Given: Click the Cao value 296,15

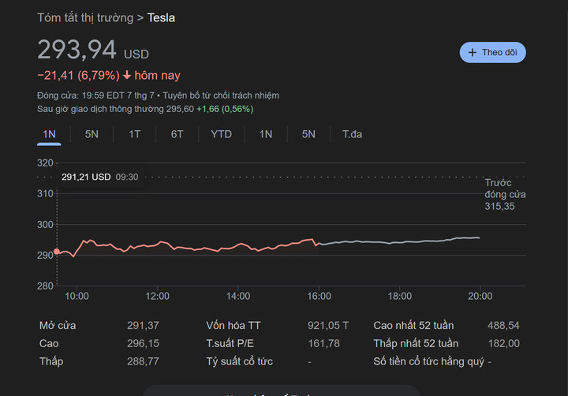Looking at the screenshot, I should point(143,343).
